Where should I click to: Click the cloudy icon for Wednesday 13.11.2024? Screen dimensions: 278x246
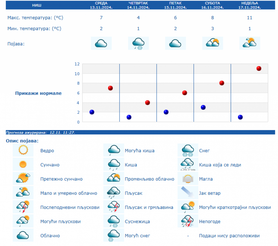pos(101,43)
